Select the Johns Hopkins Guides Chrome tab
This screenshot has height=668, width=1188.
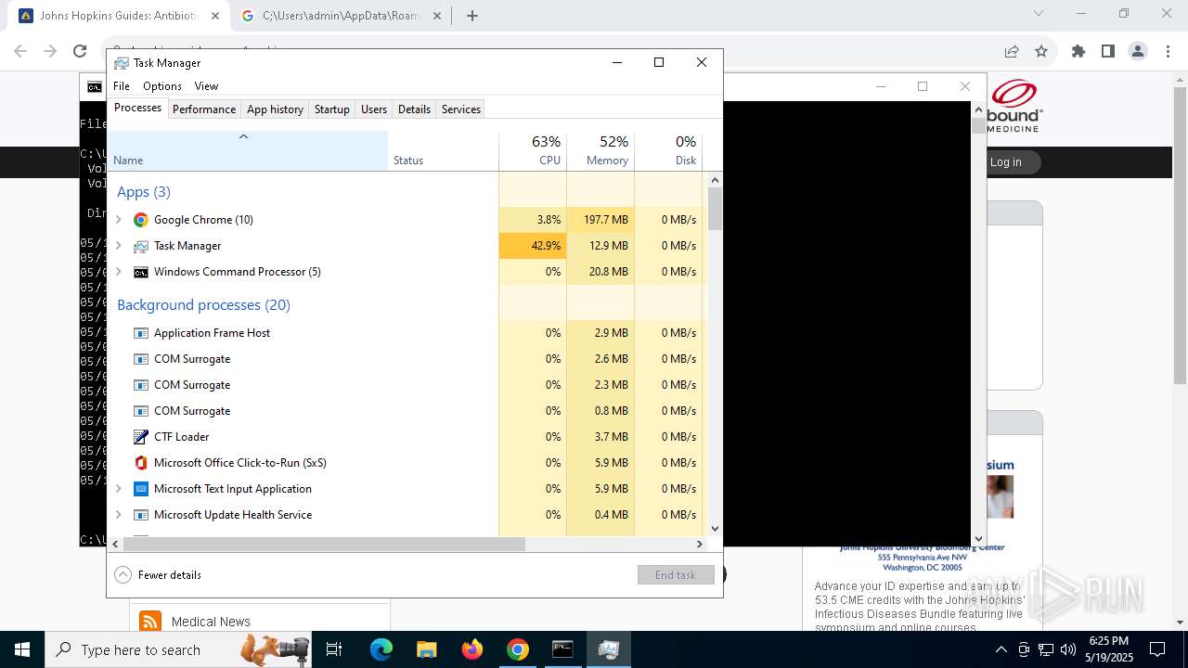pos(121,16)
